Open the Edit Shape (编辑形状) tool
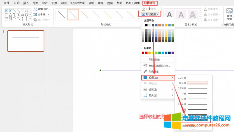 click(42, 9)
